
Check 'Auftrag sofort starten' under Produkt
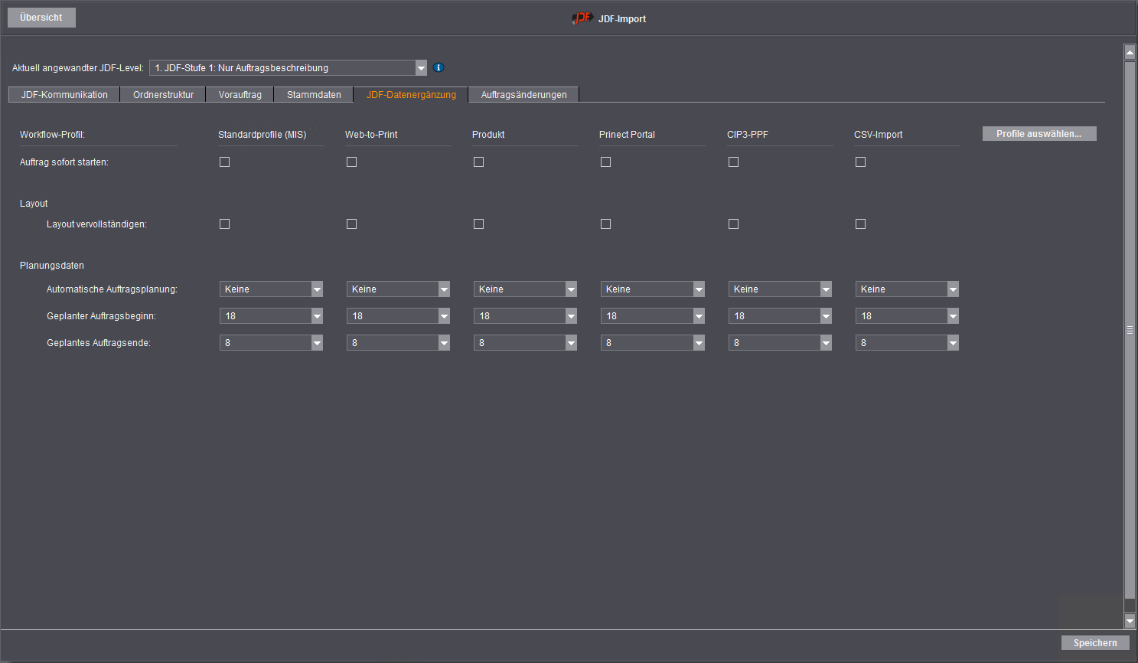[x=478, y=162]
